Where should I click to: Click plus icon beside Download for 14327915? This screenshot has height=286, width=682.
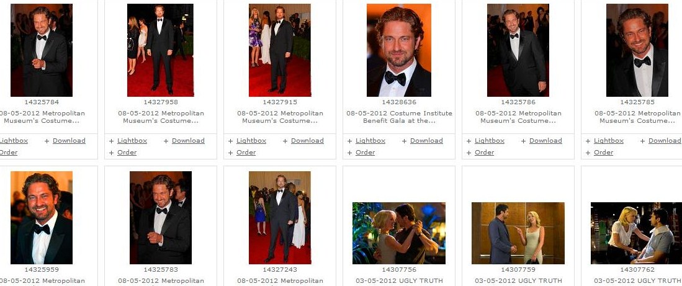(x=285, y=141)
